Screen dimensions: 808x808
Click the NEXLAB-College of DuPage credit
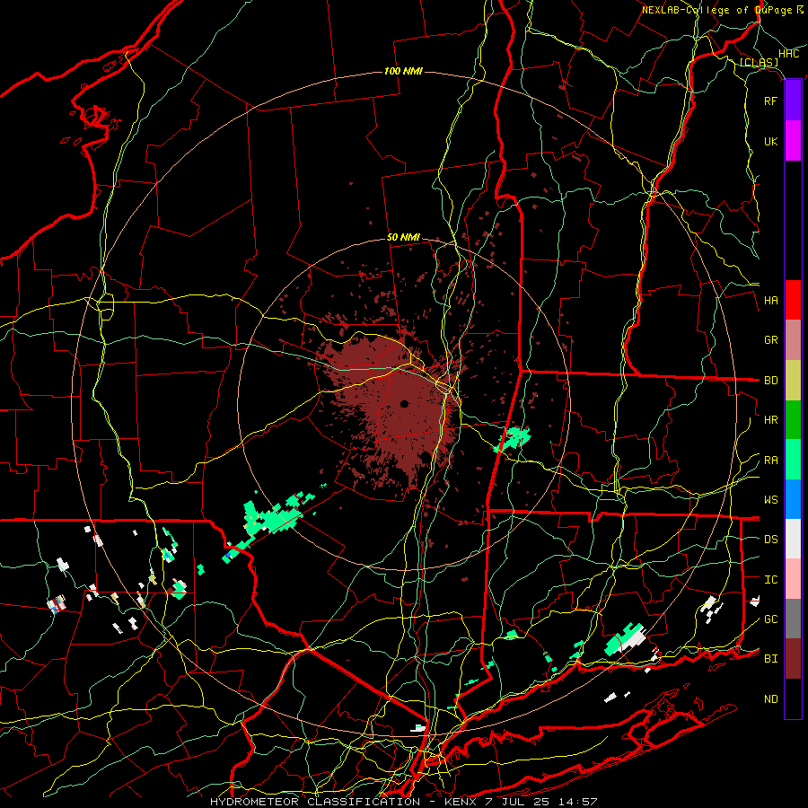[x=723, y=10]
